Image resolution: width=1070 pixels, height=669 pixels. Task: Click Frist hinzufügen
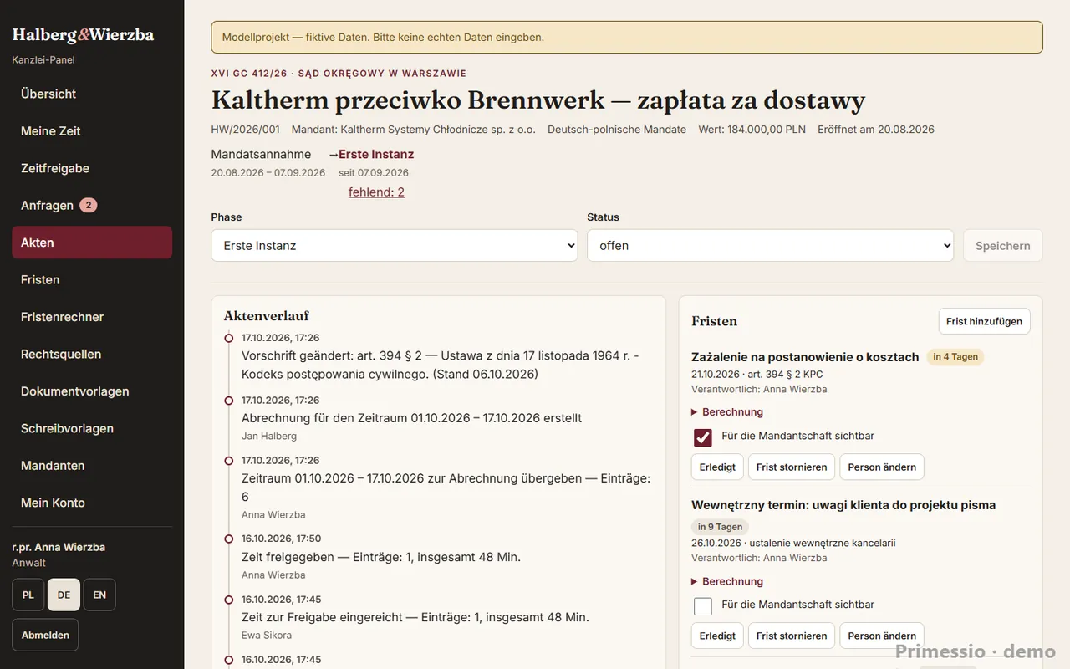pos(985,322)
